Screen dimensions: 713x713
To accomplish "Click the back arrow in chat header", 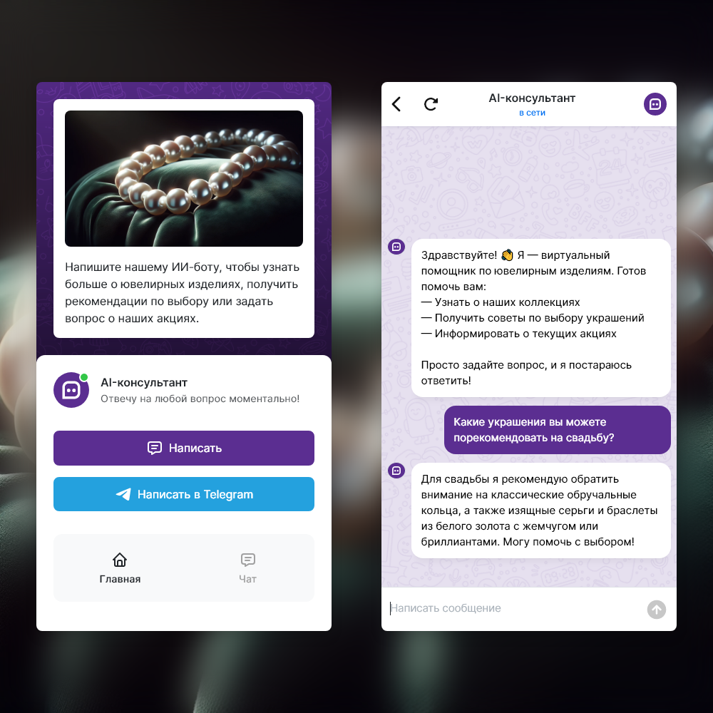I will click(396, 104).
